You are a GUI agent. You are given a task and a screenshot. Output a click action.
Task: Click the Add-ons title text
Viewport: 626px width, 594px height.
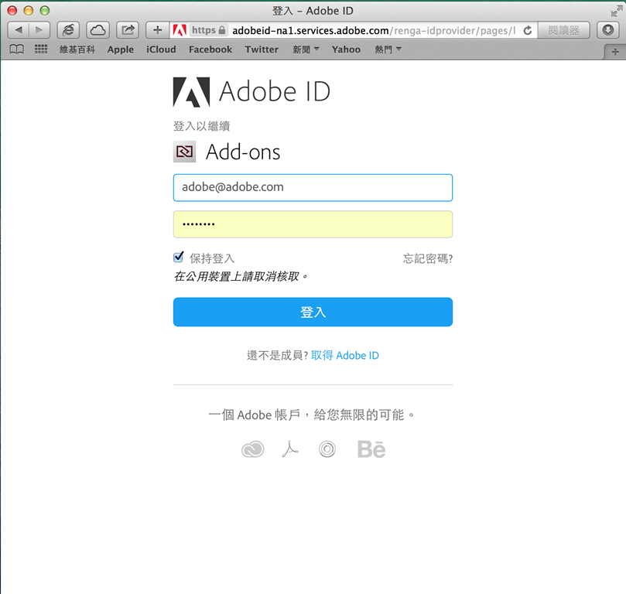tap(243, 152)
